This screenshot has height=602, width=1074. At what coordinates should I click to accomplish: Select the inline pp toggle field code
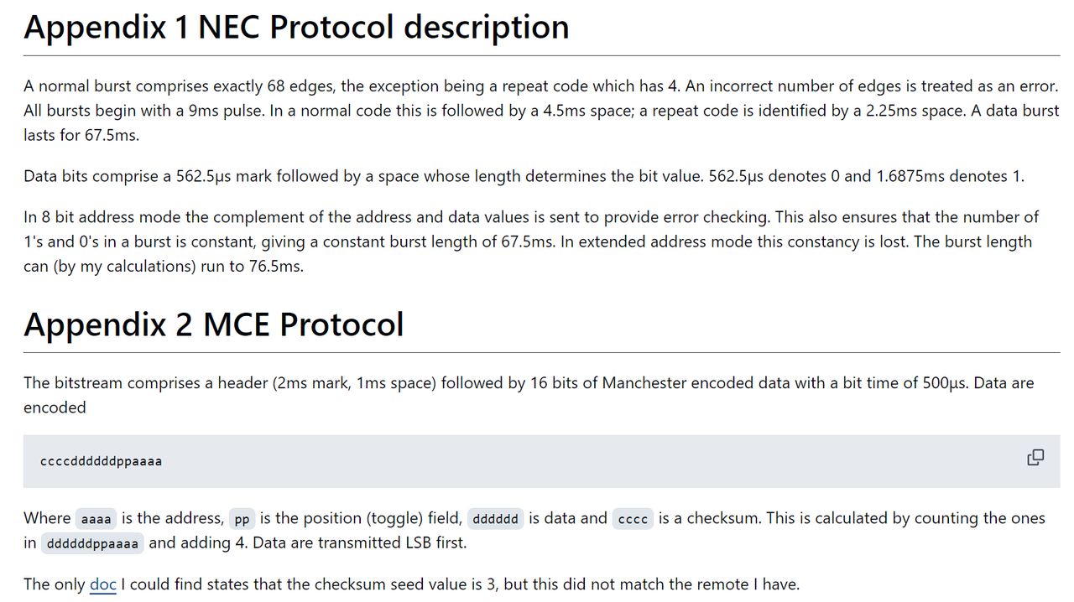(242, 519)
